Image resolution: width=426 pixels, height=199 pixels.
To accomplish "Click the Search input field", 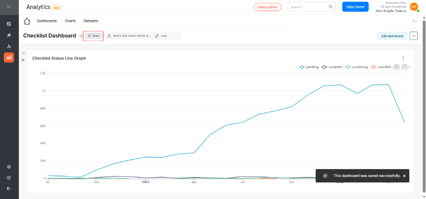I will (x=308, y=7).
